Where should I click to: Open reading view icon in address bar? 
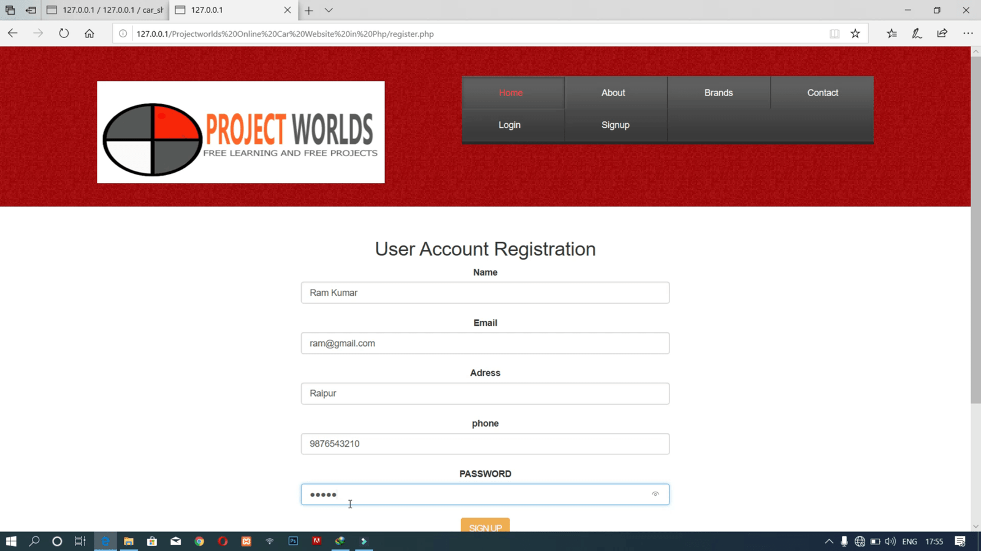pos(834,34)
